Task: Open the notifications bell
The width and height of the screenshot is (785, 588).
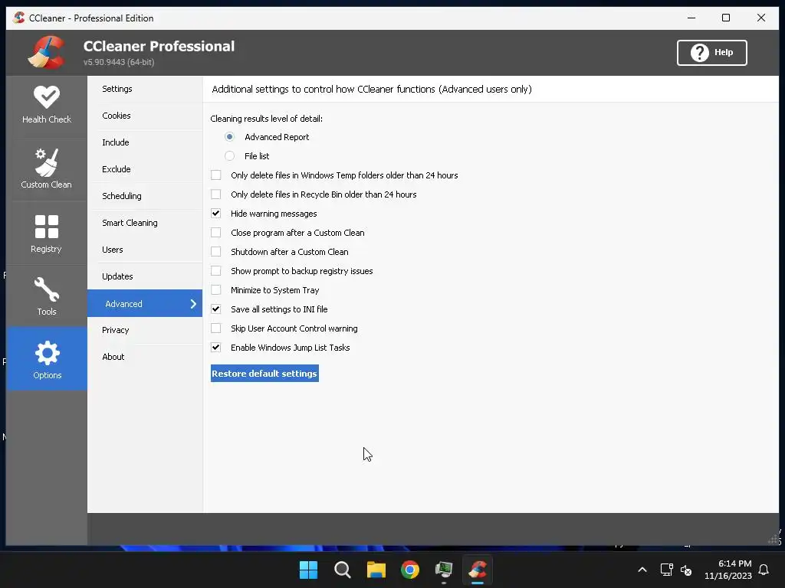Action: pyautogui.click(x=764, y=570)
